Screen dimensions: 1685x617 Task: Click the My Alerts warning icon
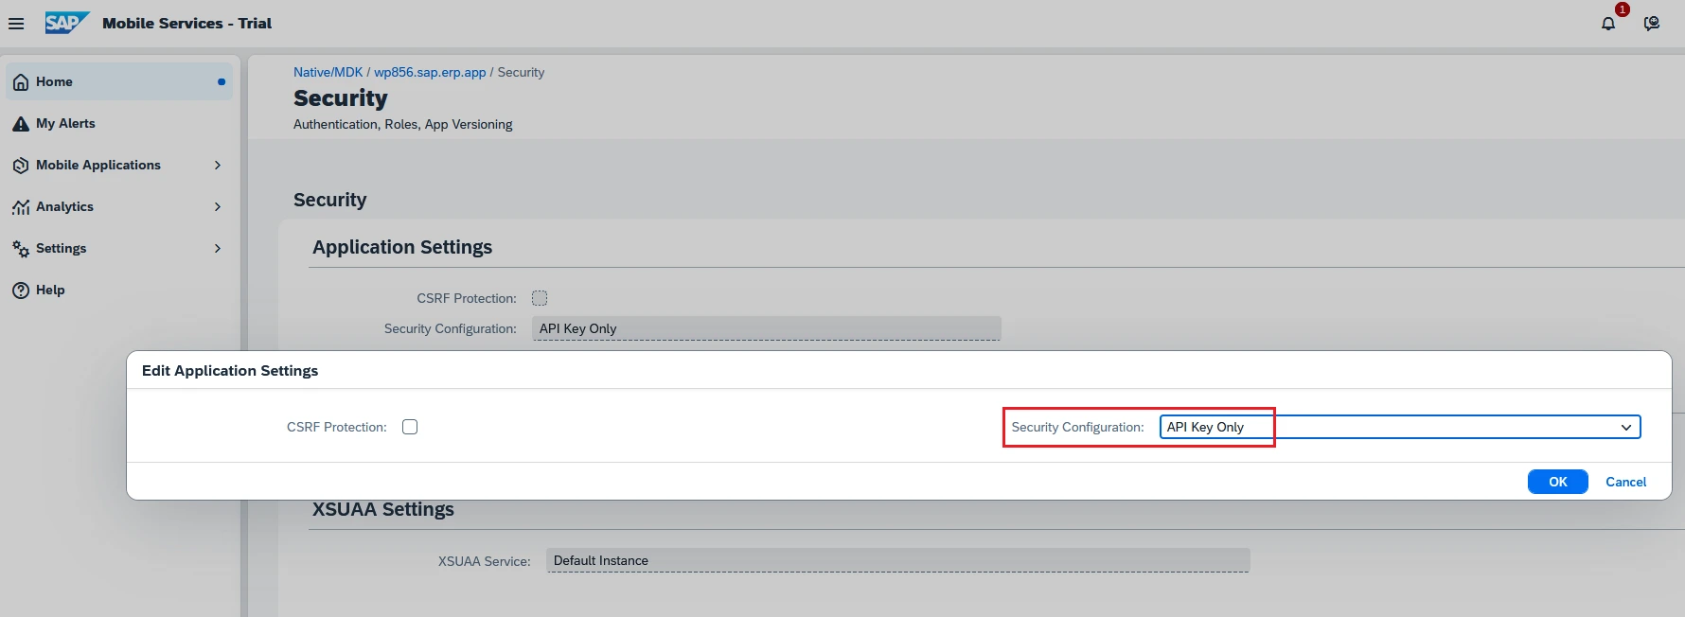click(x=21, y=124)
